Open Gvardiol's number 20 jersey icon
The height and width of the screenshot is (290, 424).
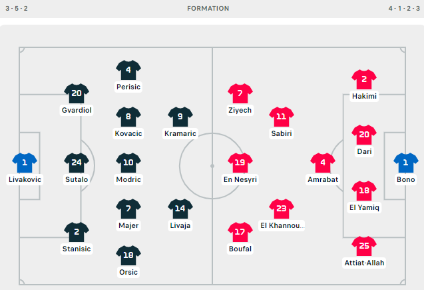pyautogui.click(x=77, y=93)
